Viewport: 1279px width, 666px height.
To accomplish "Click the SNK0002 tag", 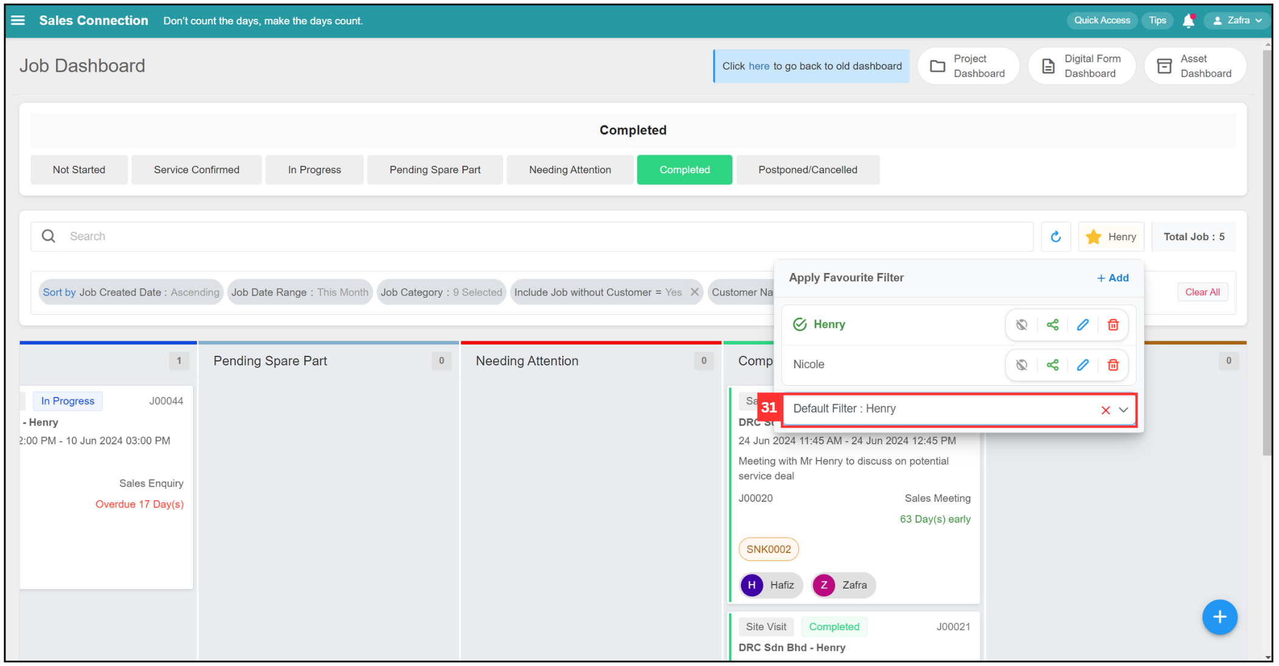I will coord(769,550).
